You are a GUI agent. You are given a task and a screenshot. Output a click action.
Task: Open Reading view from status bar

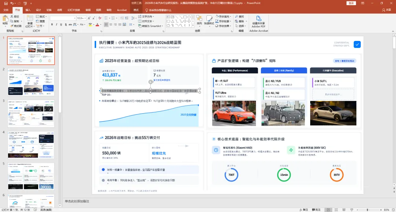[x=344, y=210]
